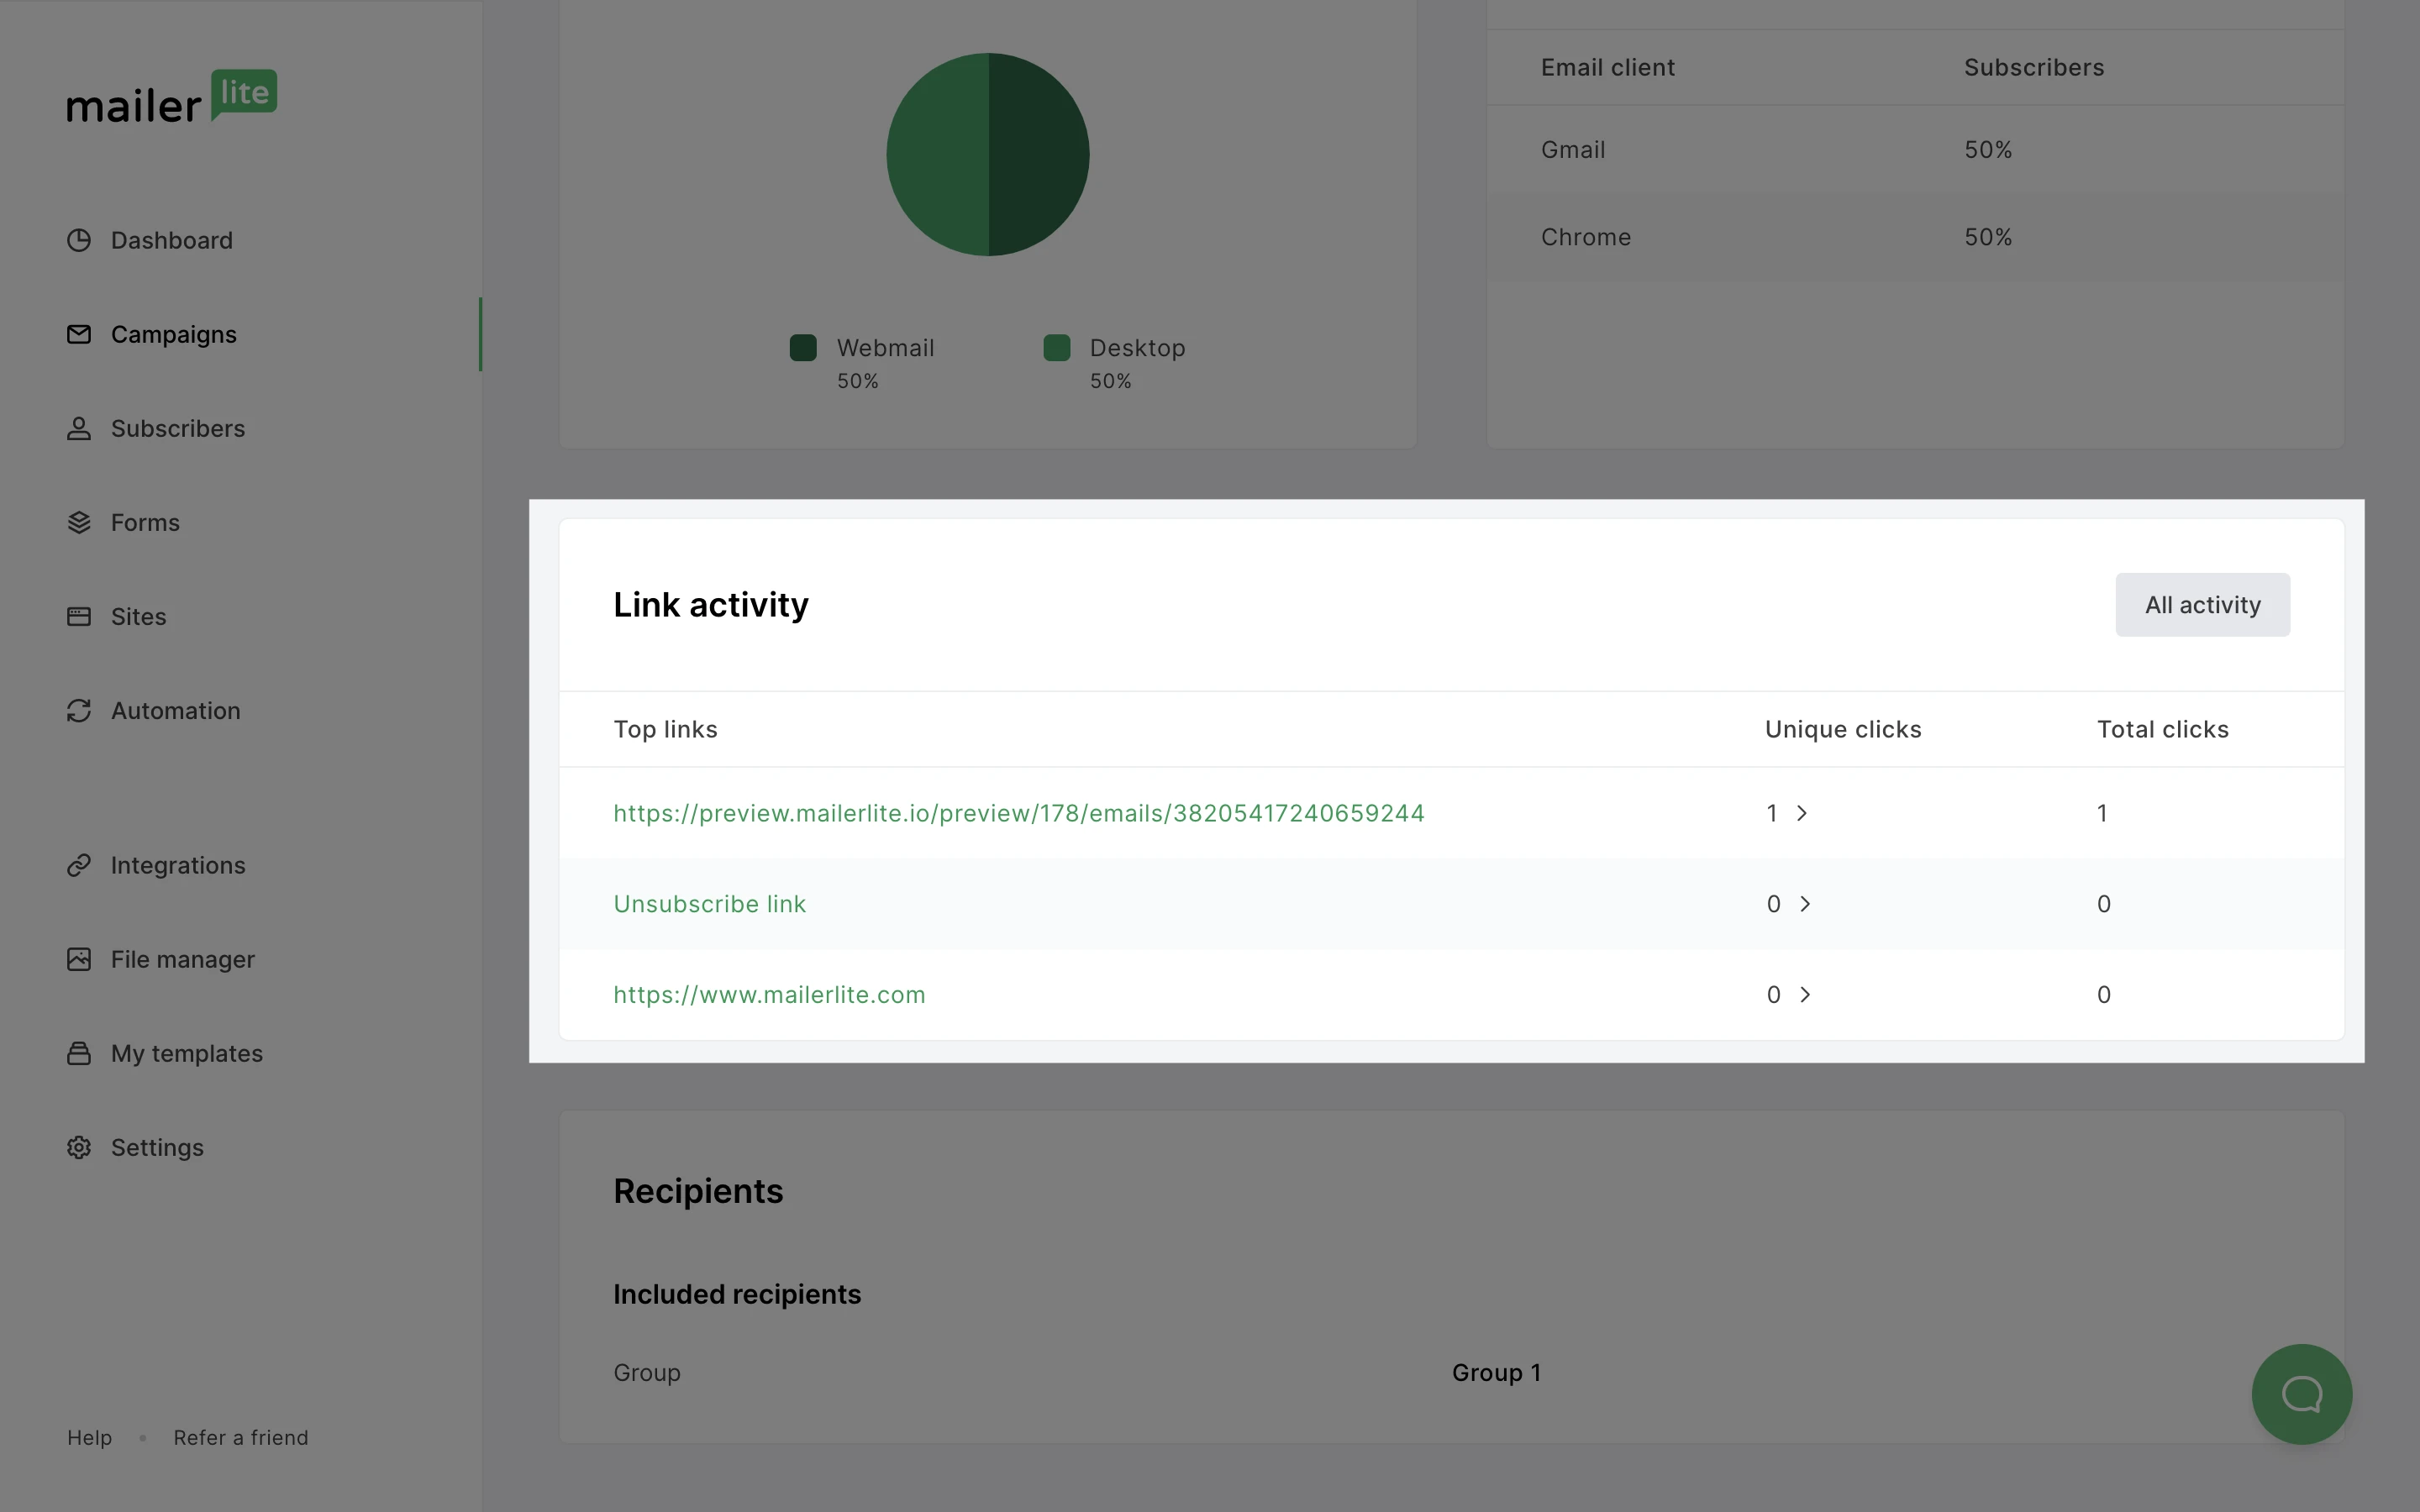
Task: Expand unique clicks for Unsubscribe link
Action: [1804, 904]
